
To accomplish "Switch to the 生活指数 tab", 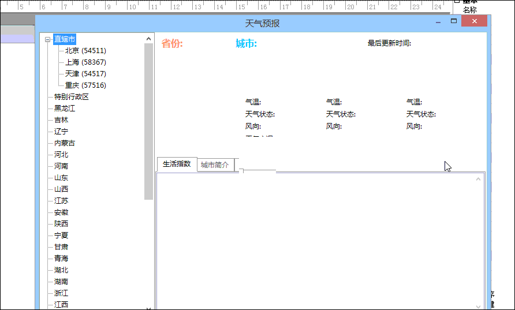I will (177, 164).
